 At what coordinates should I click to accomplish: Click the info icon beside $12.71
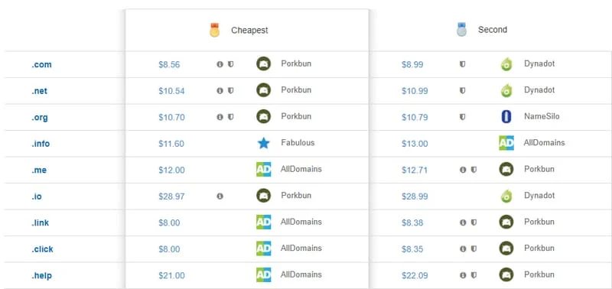(463, 170)
